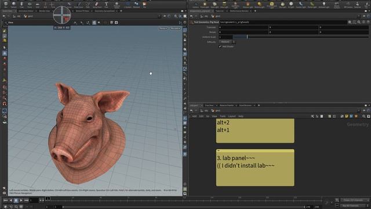The image size is (371, 209).
Task: Click the red magnet snapping icon
Action: point(5,104)
